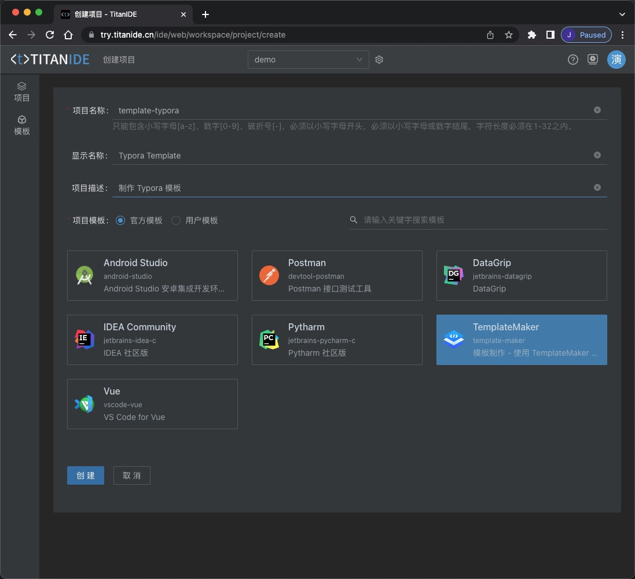635x579 pixels.
Task: Select the Postman template icon
Action: pyautogui.click(x=269, y=275)
